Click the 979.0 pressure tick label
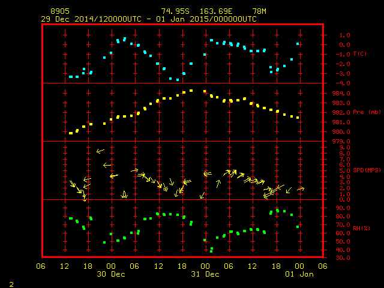Image resolution: width=384 pixels, height=288 pixels. (x=341, y=142)
